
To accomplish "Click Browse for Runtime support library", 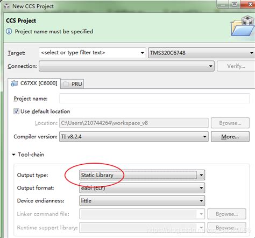I will pos(226,228).
